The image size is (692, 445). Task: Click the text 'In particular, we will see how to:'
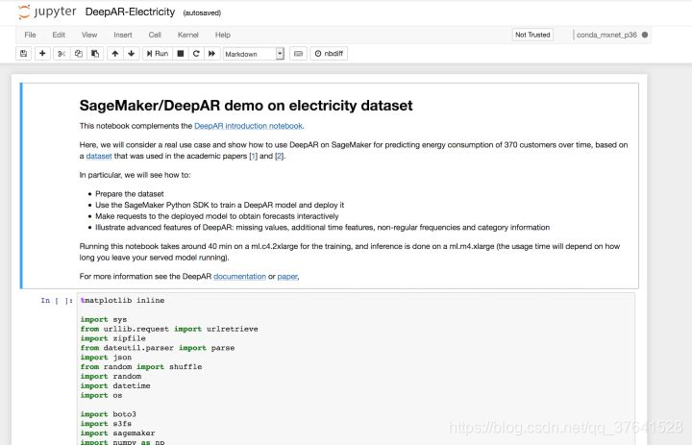coord(136,175)
